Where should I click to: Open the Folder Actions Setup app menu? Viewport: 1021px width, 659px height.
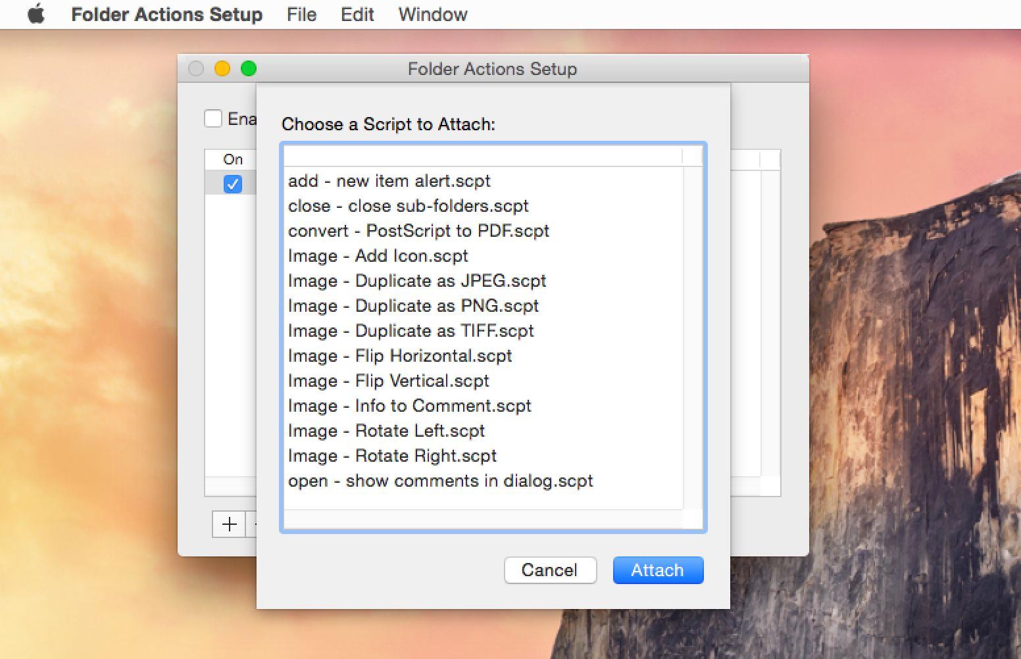[x=166, y=14]
